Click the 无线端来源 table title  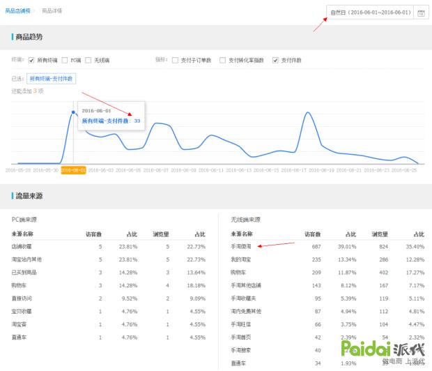(245, 220)
